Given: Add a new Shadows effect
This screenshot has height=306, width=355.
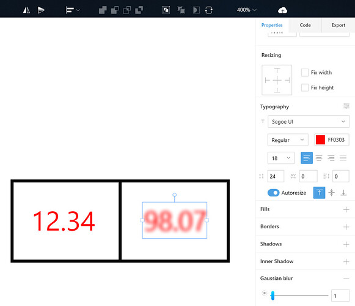Looking at the screenshot, I should (346, 244).
